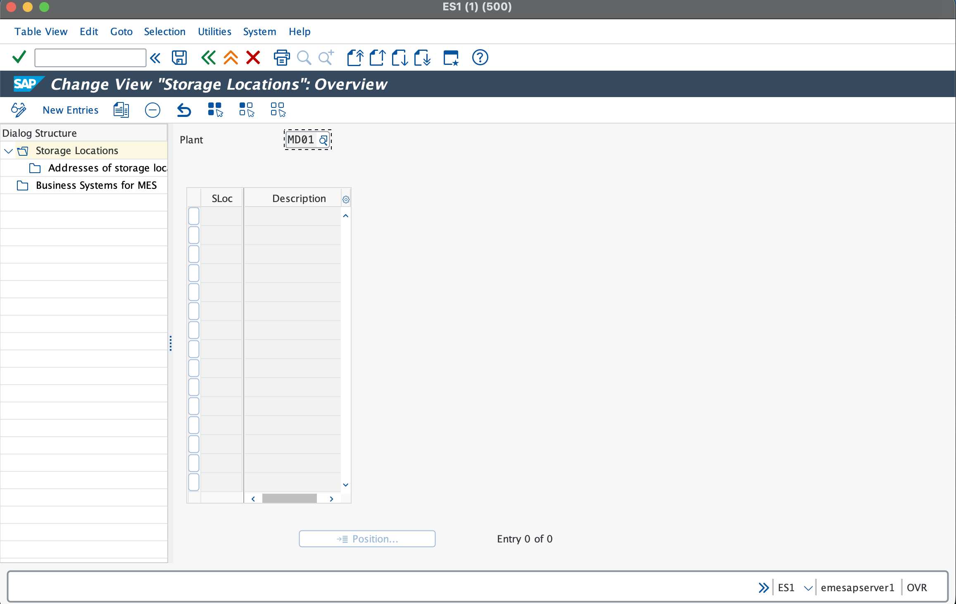
Task: Save with the floppy disk icon
Action: pos(179,57)
